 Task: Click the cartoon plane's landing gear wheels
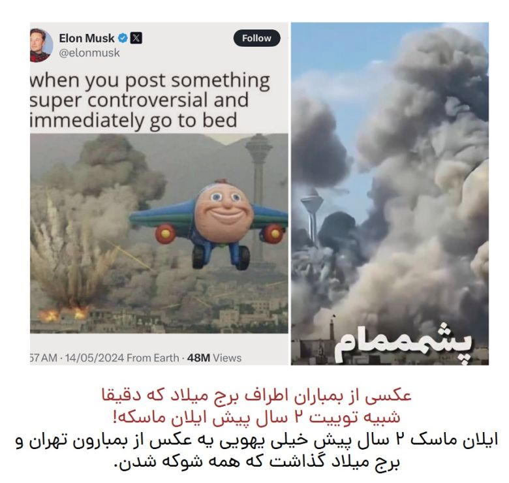coord(221,257)
